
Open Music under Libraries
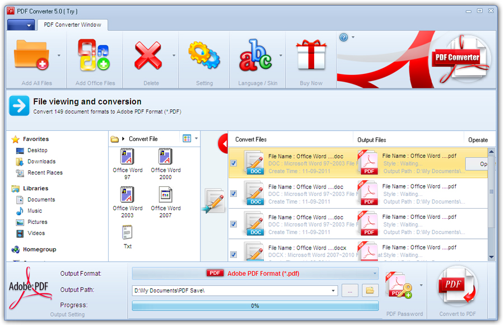coord(35,211)
